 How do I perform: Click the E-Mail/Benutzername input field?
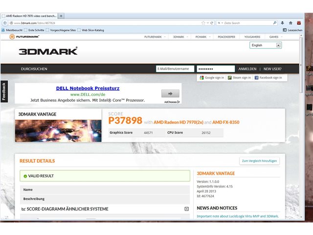tap(175, 69)
